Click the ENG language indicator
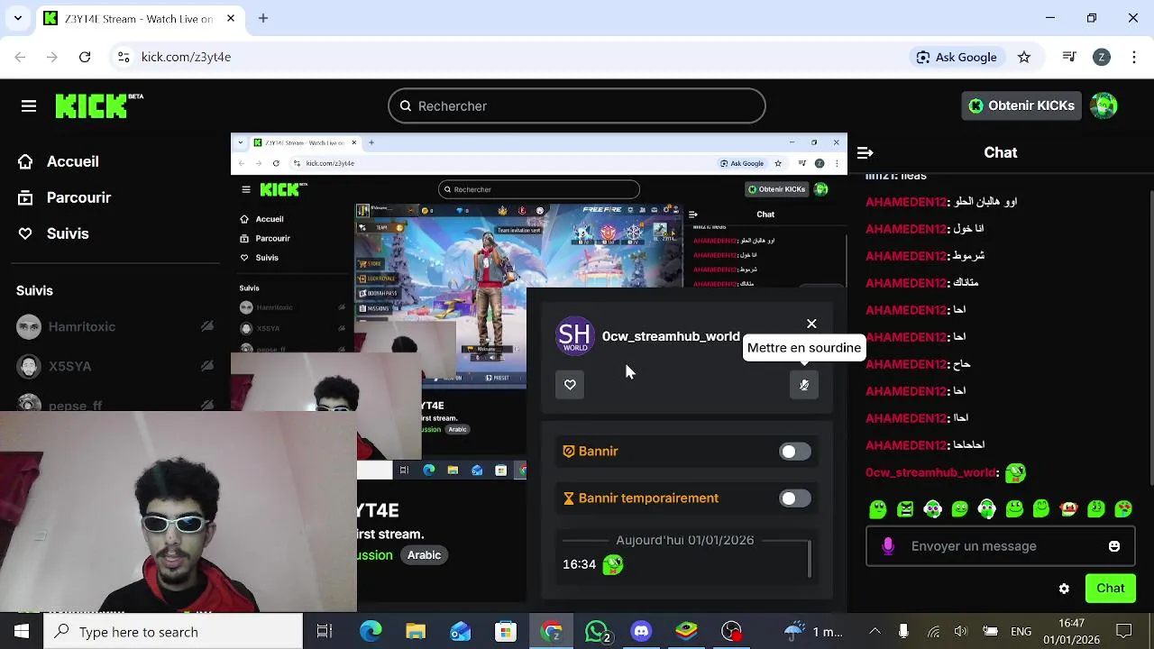 click(1021, 632)
